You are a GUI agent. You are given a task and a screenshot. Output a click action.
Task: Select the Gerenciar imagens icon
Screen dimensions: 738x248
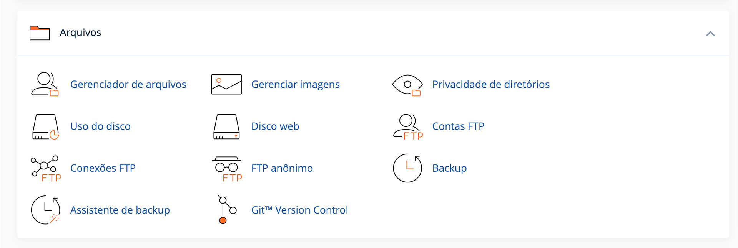(226, 84)
